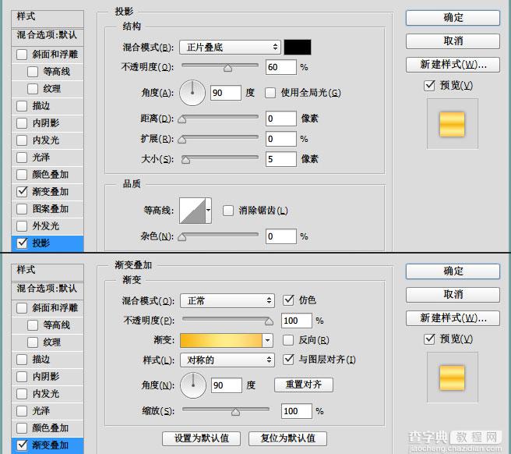Click the 复位为默认值 button
This screenshot has width=511, height=454.
[287, 438]
